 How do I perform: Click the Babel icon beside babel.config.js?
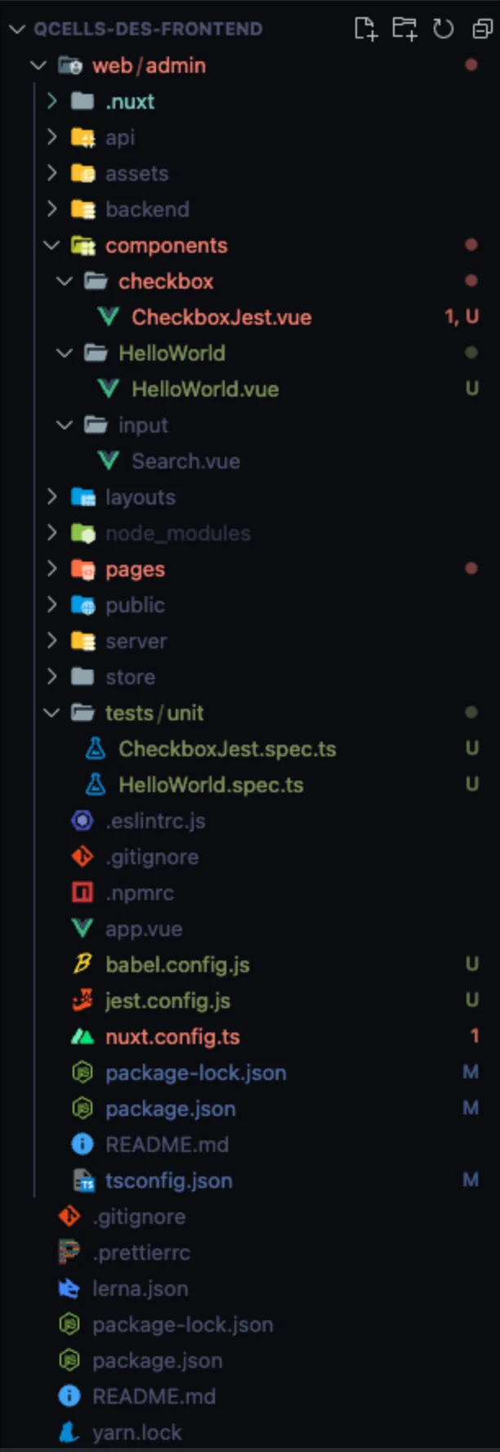(x=83, y=965)
